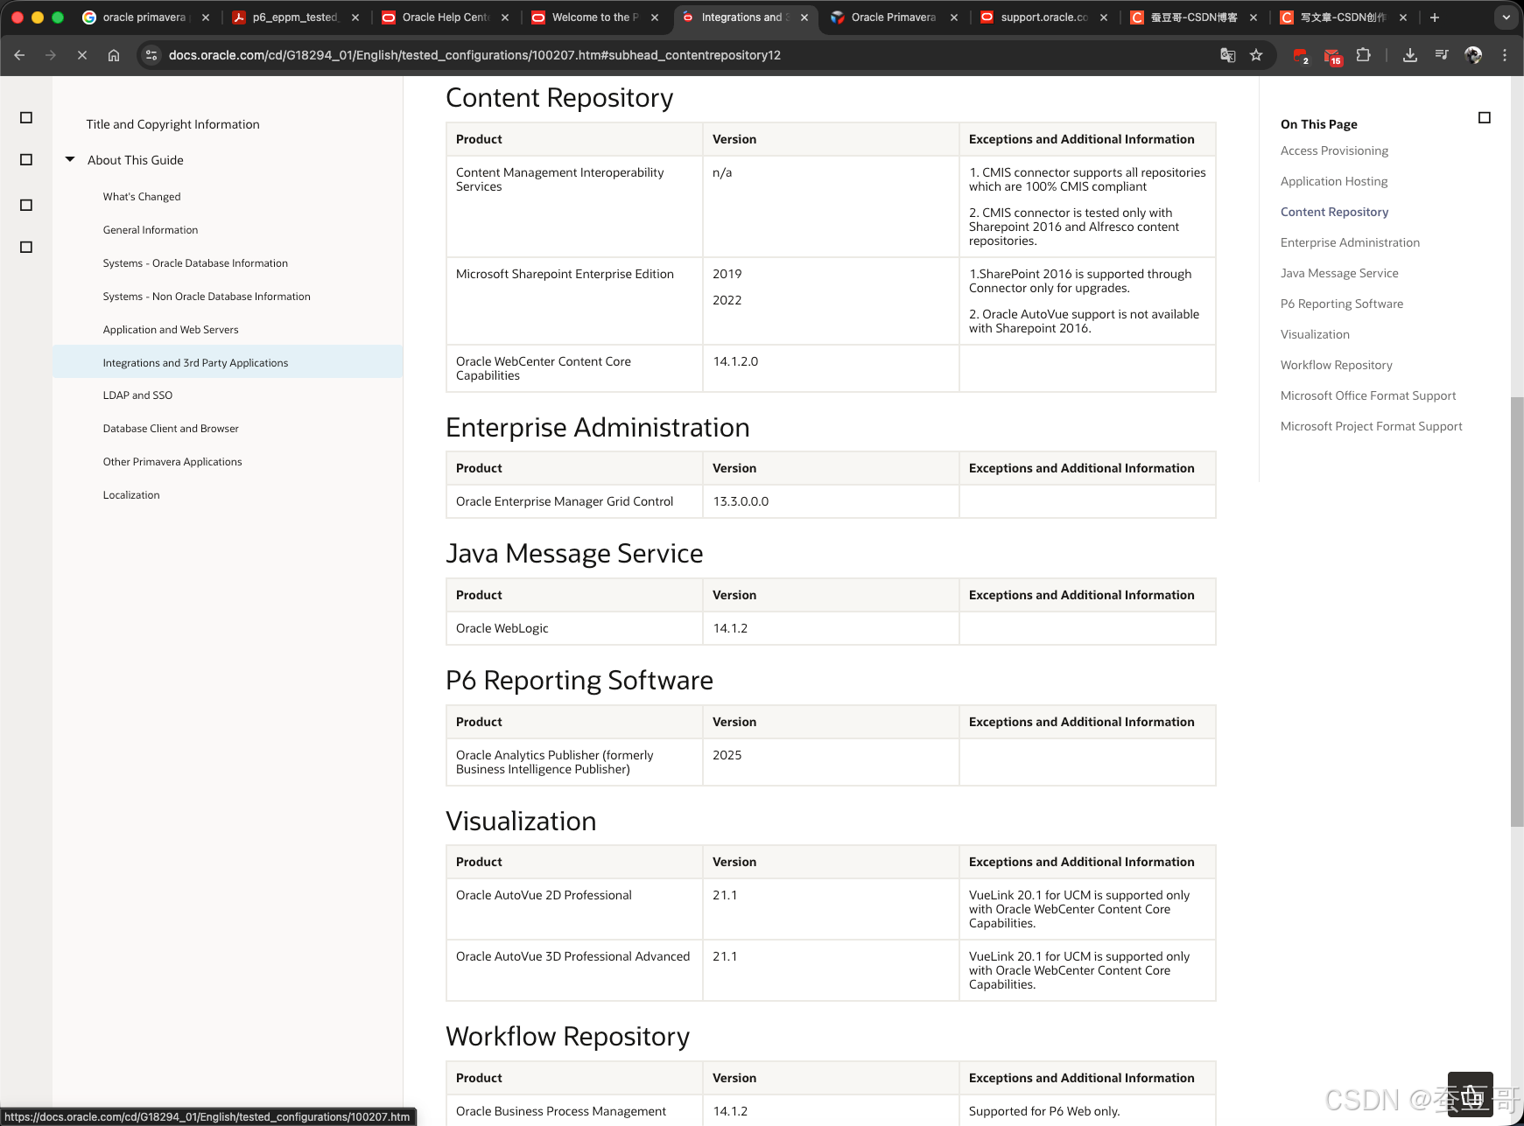Screen dimensions: 1524x1126
Task: Open Application and Web Servers topic
Action: [171, 330]
